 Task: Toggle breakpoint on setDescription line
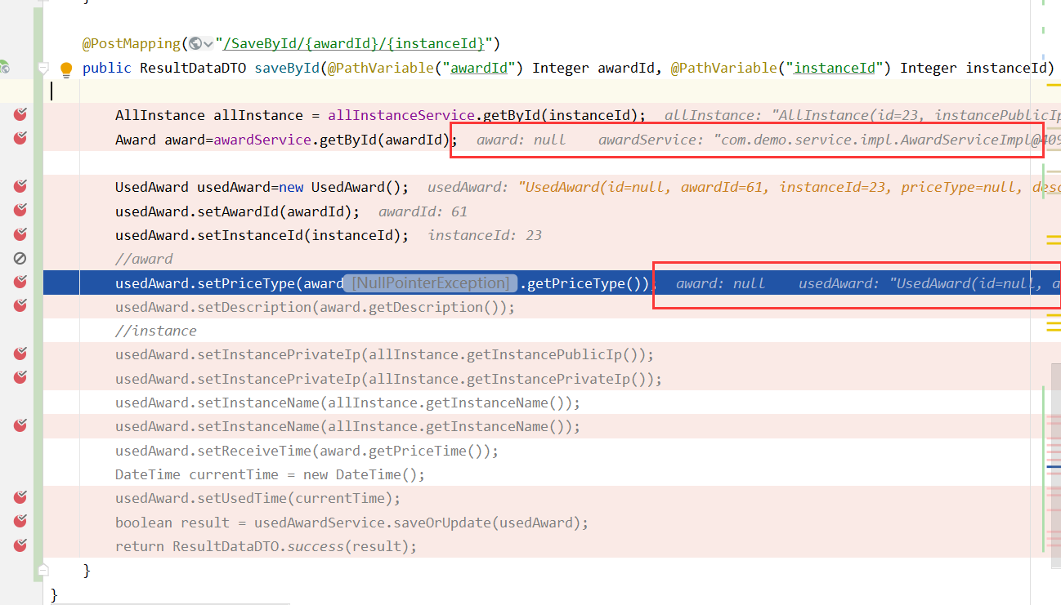coord(20,306)
